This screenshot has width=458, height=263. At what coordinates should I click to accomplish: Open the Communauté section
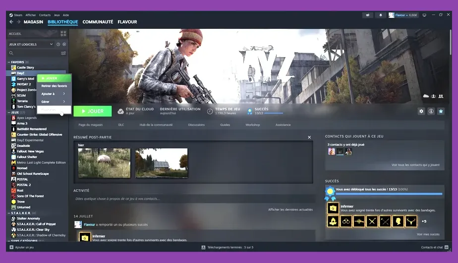pos(98,22)
